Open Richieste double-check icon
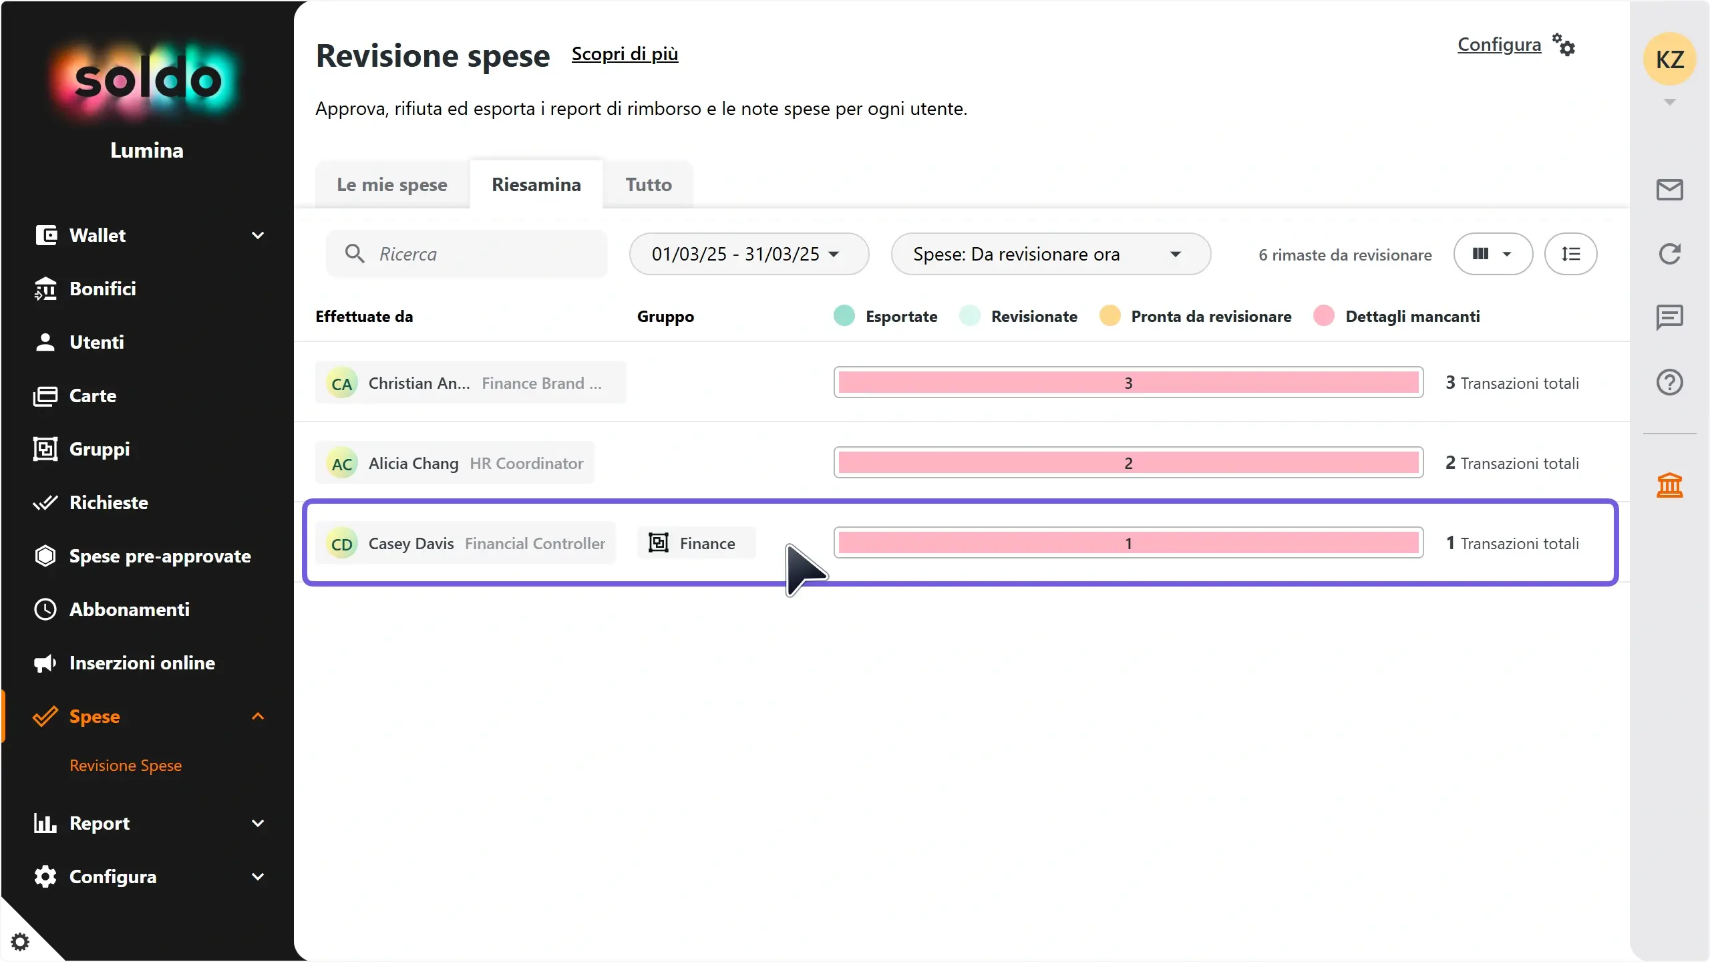The width and height of the screenshot is (1710, 962). [45, 502]
